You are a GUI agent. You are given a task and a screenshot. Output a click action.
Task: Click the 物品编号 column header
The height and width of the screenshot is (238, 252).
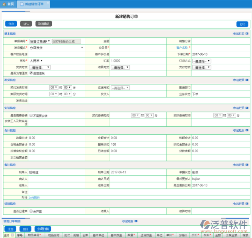[34, 235]
